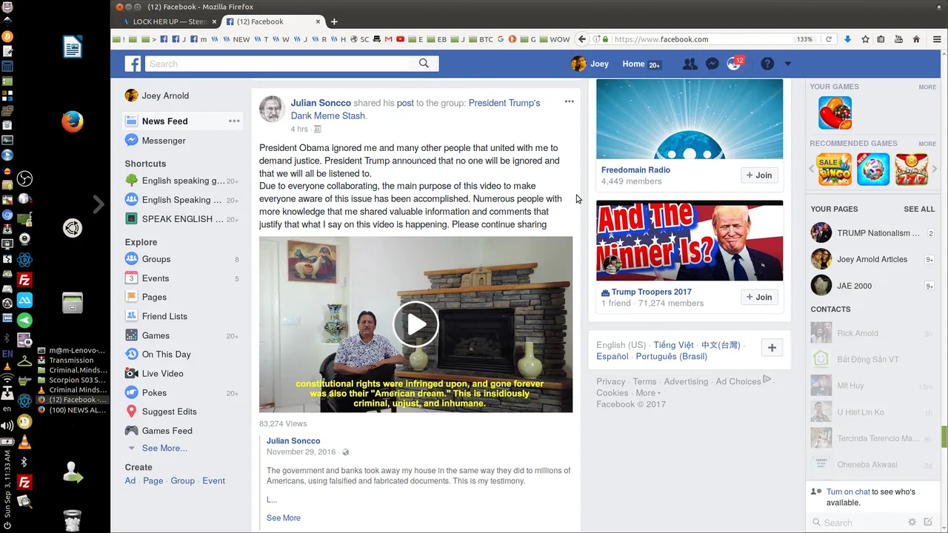The width and height of the screenshot is (948, 533).
Task: Join the Freedomain Radio group
Action: (759, 175)
